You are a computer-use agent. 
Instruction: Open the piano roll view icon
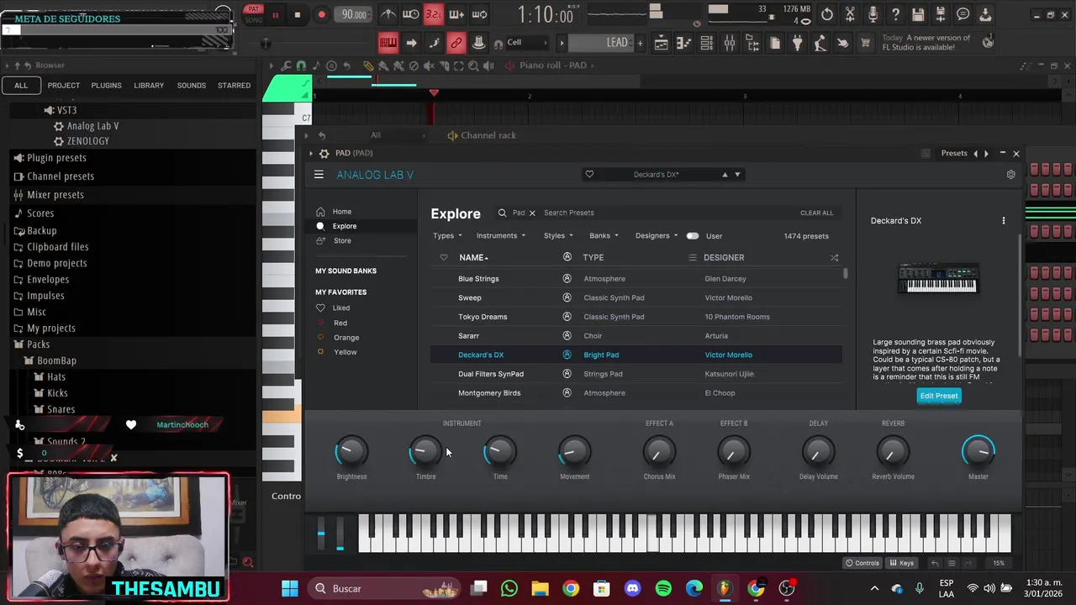[683, 43]
